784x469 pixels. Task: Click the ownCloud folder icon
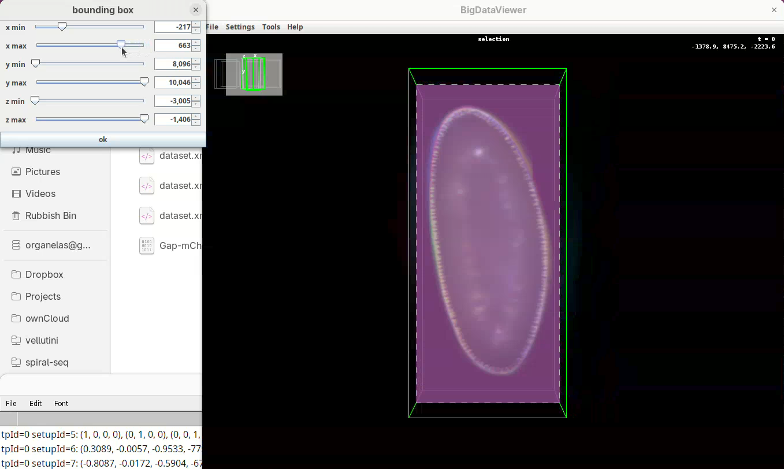[x=16, y=318]
